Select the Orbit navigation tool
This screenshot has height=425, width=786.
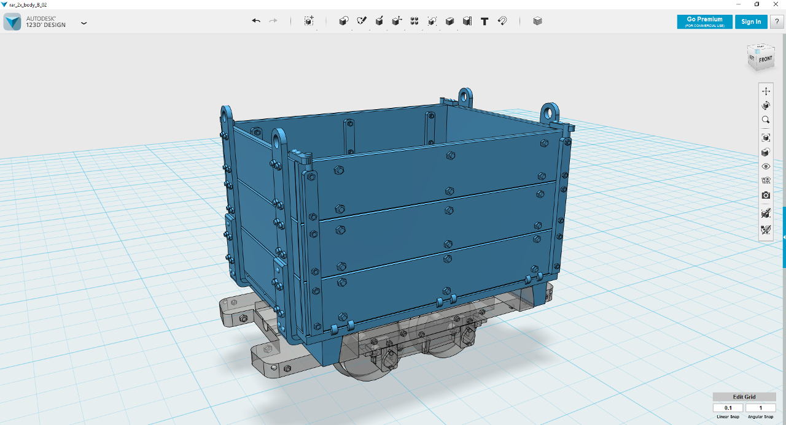point(766,105)
